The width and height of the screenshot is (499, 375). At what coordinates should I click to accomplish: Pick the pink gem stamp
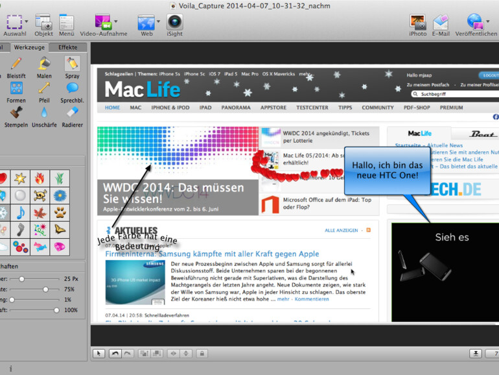pyautogui.click(x=60, y=247)
